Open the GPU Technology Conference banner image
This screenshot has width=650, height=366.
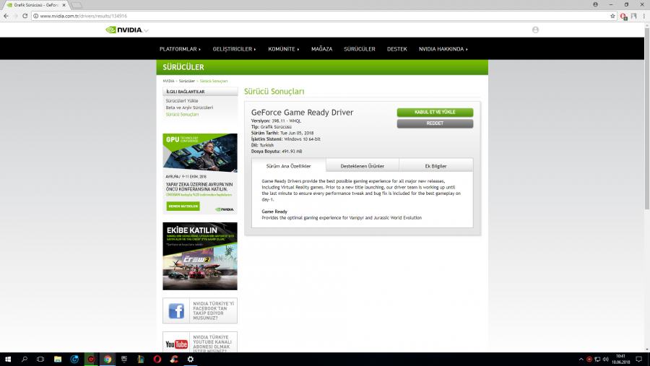200,153
